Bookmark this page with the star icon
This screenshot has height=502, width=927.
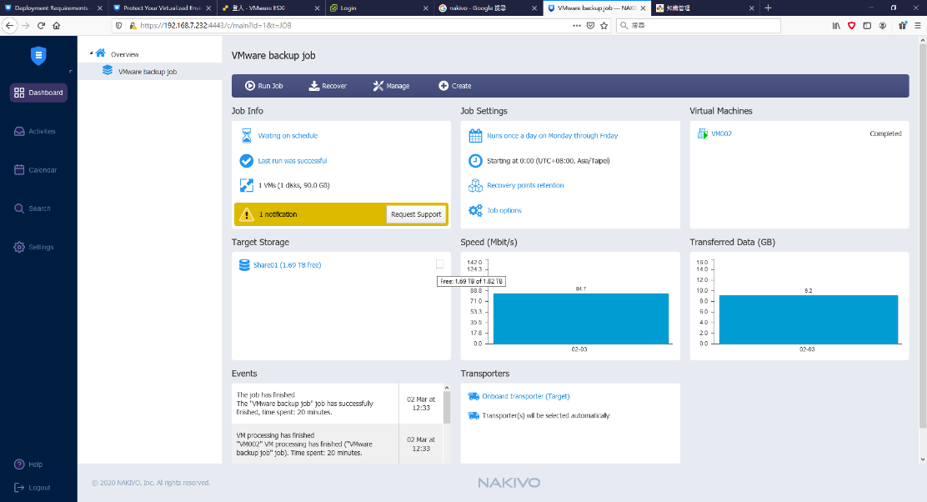click(604, 25)
